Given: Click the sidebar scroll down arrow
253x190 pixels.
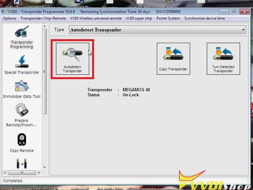Looking at the screenshot, I should click(x=45, y=167).
